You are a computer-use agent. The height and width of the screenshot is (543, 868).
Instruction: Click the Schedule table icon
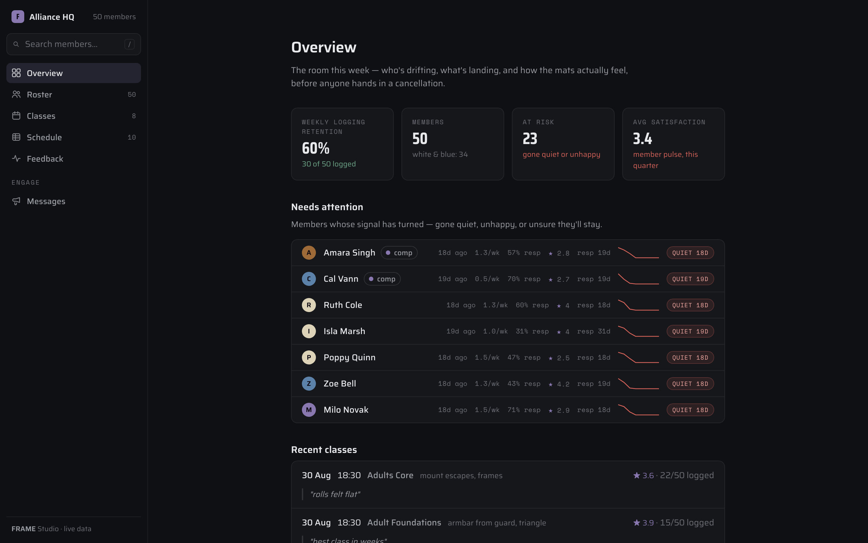point(16,137)
